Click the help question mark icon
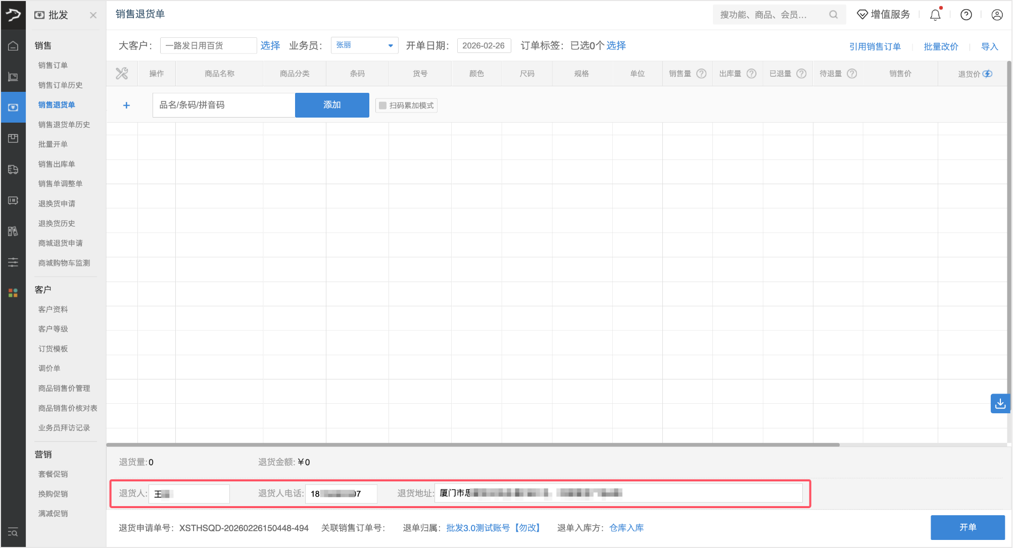The image size is (1013, 548). [966, 14]
